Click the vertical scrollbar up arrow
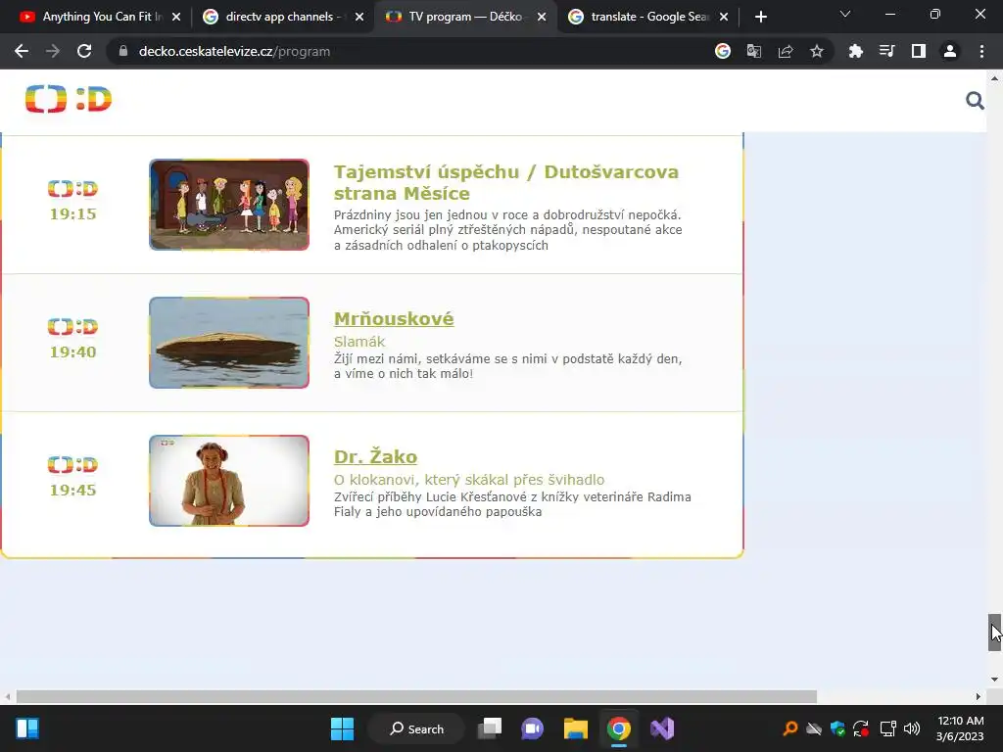Image resolution: width=1003 pixels, height=752 pixels. (x=994, y=78)
